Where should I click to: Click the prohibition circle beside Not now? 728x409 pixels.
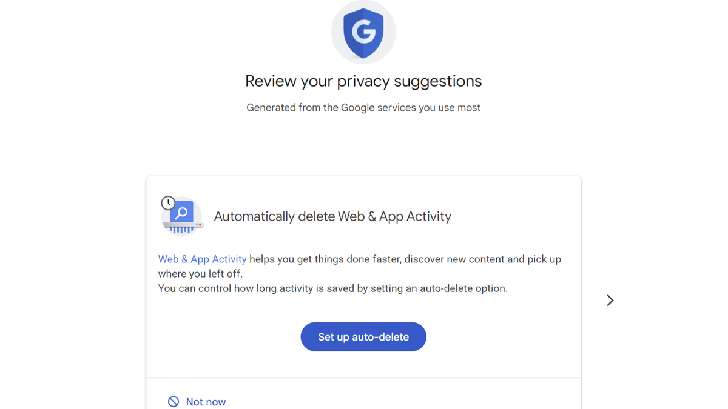click(172, 401)
